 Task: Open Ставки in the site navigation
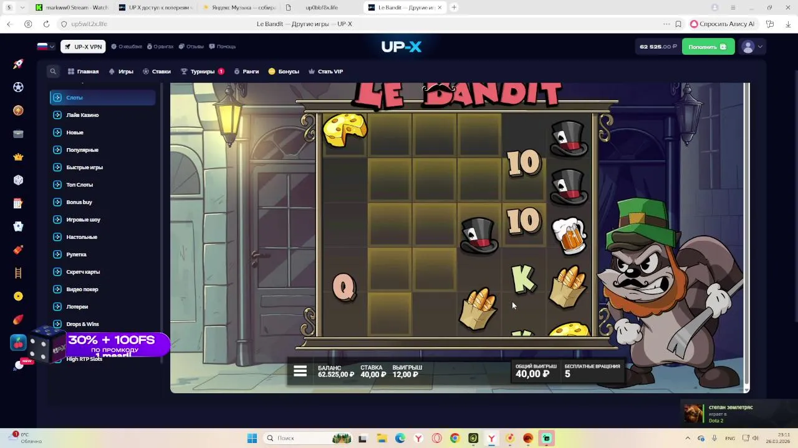click(x=157, y=72)
